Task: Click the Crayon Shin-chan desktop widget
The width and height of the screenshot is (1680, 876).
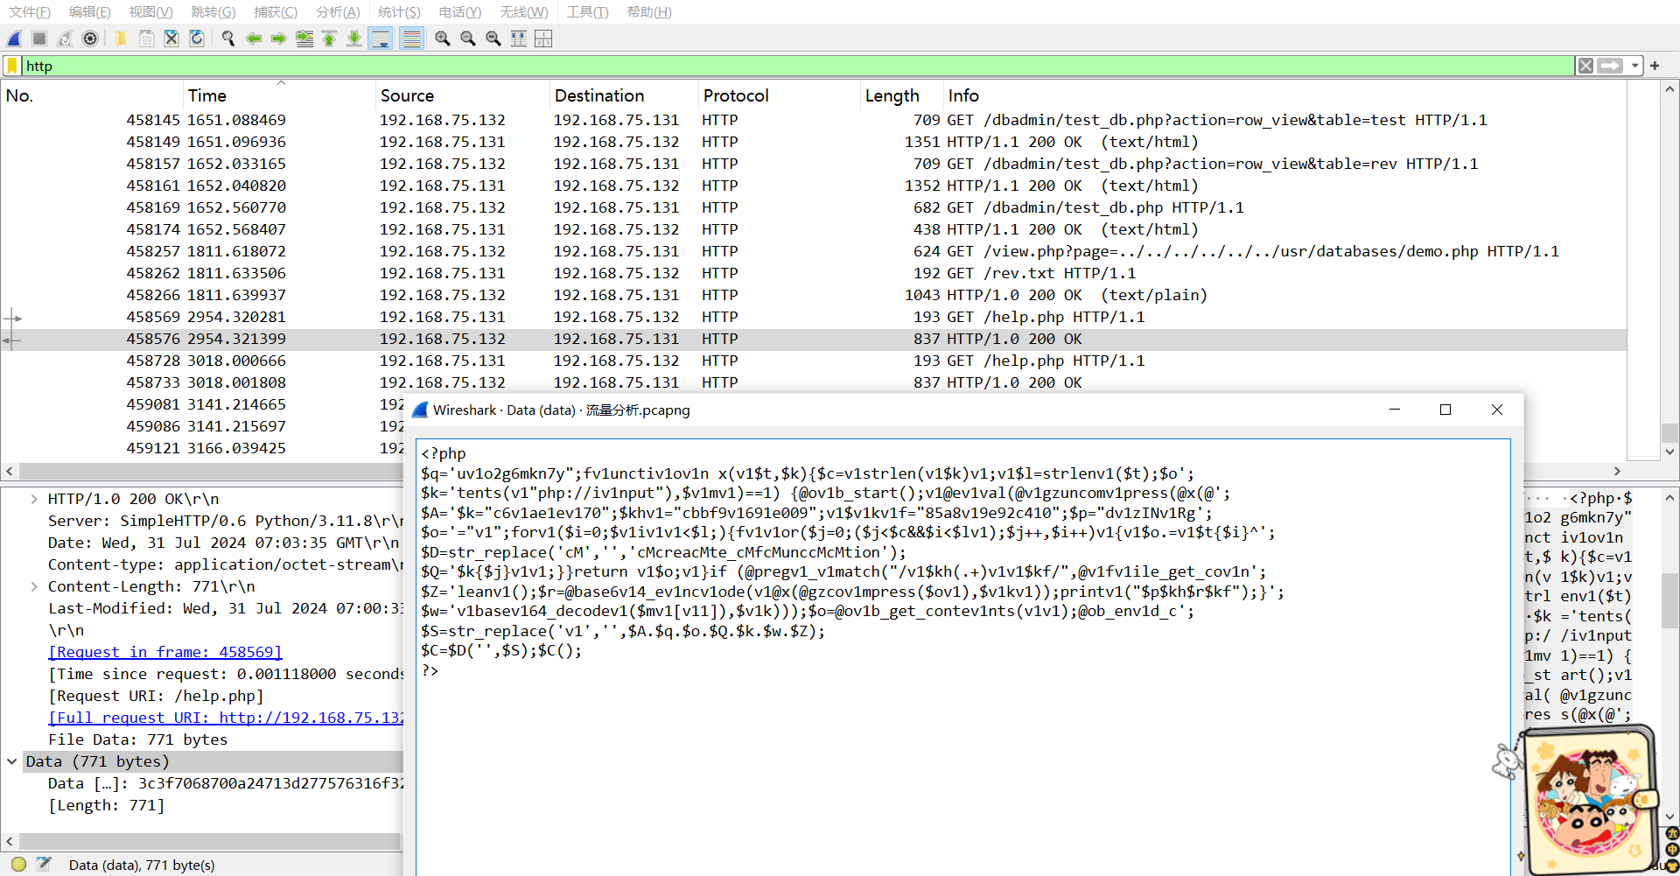Action: tap(1590, 801)
